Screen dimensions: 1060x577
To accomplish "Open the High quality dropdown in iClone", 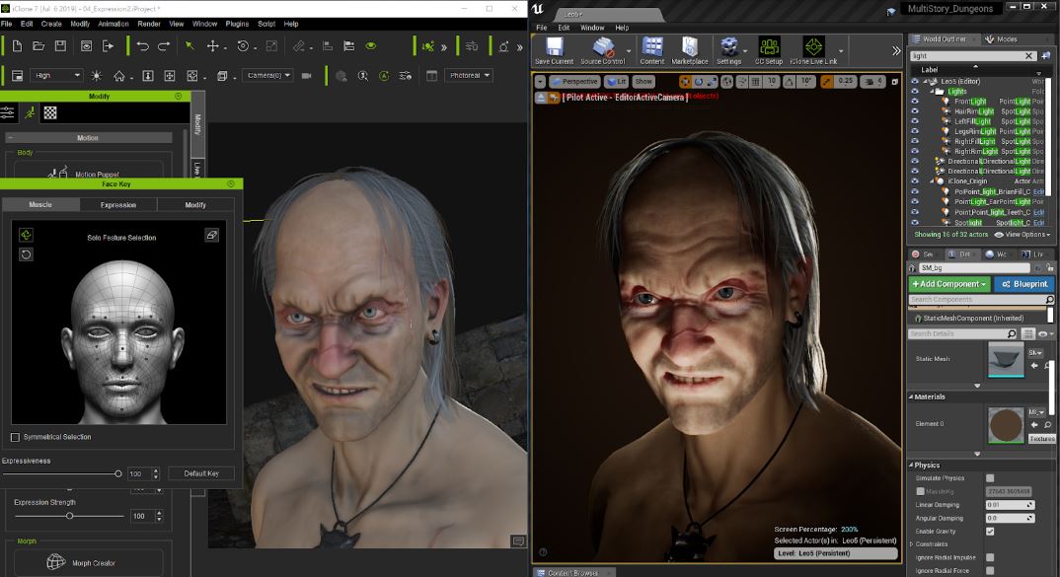I will (57, 76).
